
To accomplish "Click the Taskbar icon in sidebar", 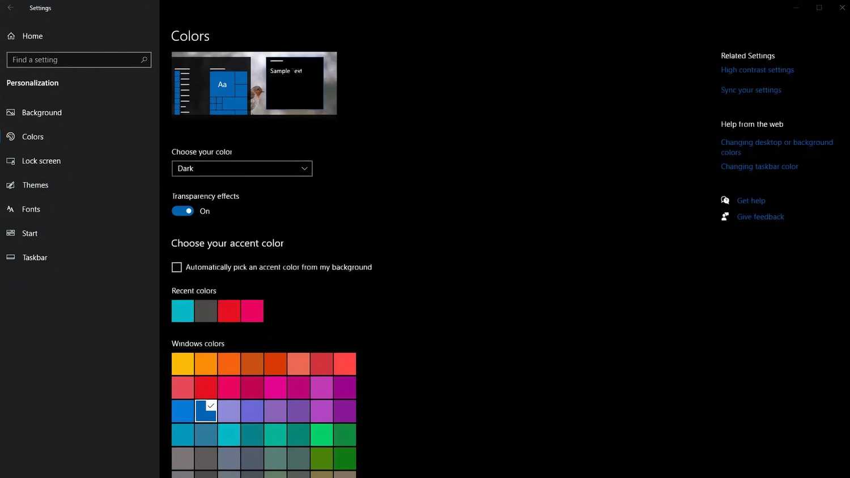I will pyautogui.click(x=11, y=257).
